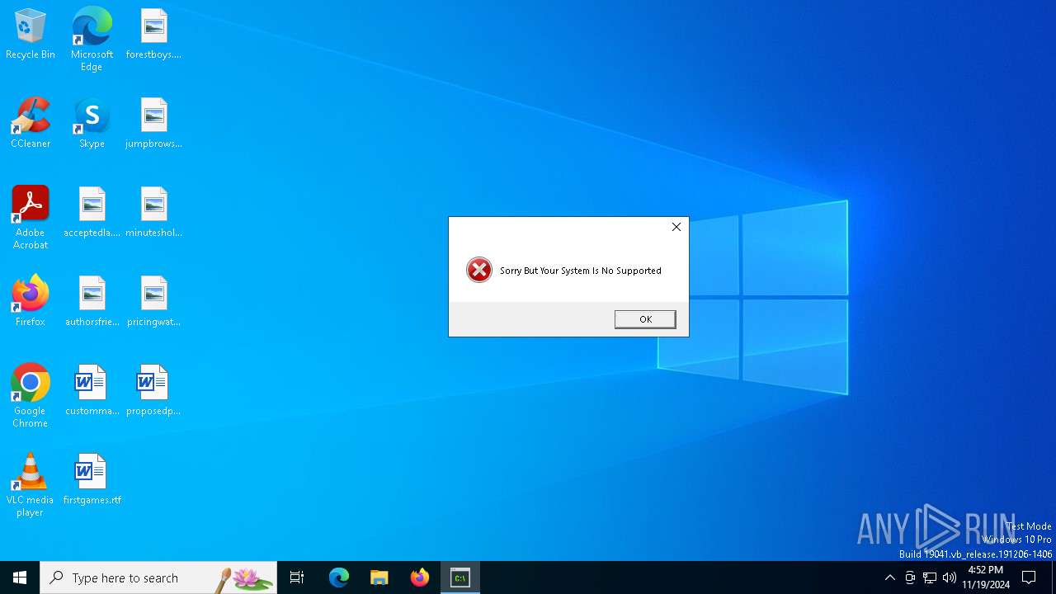Open the clock and calendar flyout

[x=985, y=577]
